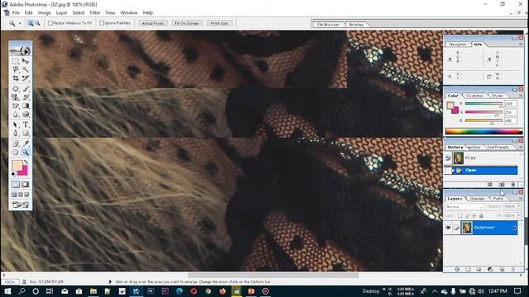Select the Eraser tool
Image resolution: width=529 pixels, height=297 pixels.
[x=16, y=106]
